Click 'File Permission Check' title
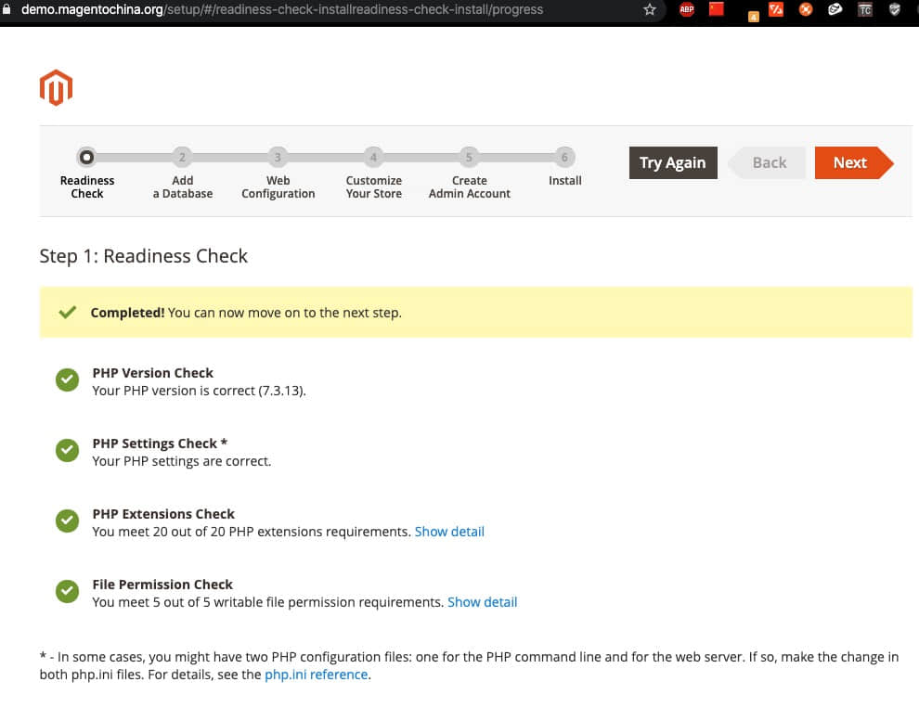 [162, 585]
